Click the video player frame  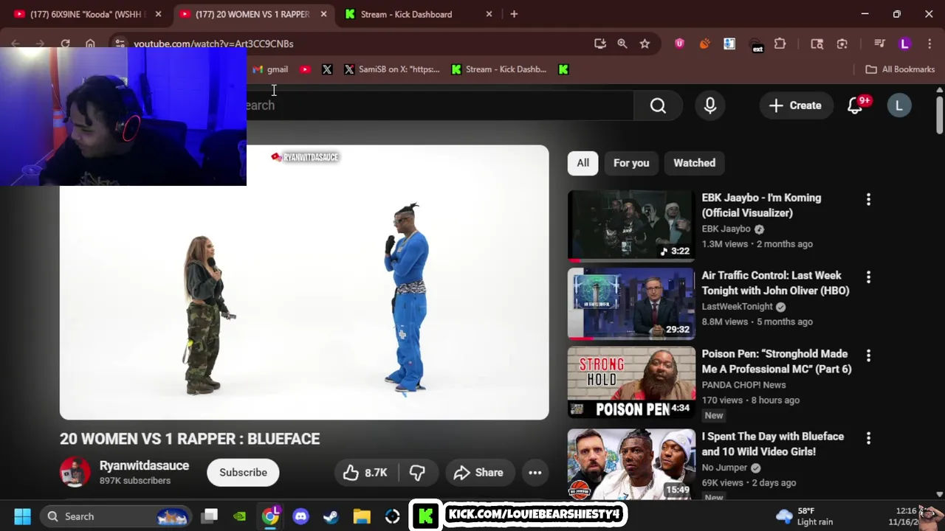click(304, 282)
